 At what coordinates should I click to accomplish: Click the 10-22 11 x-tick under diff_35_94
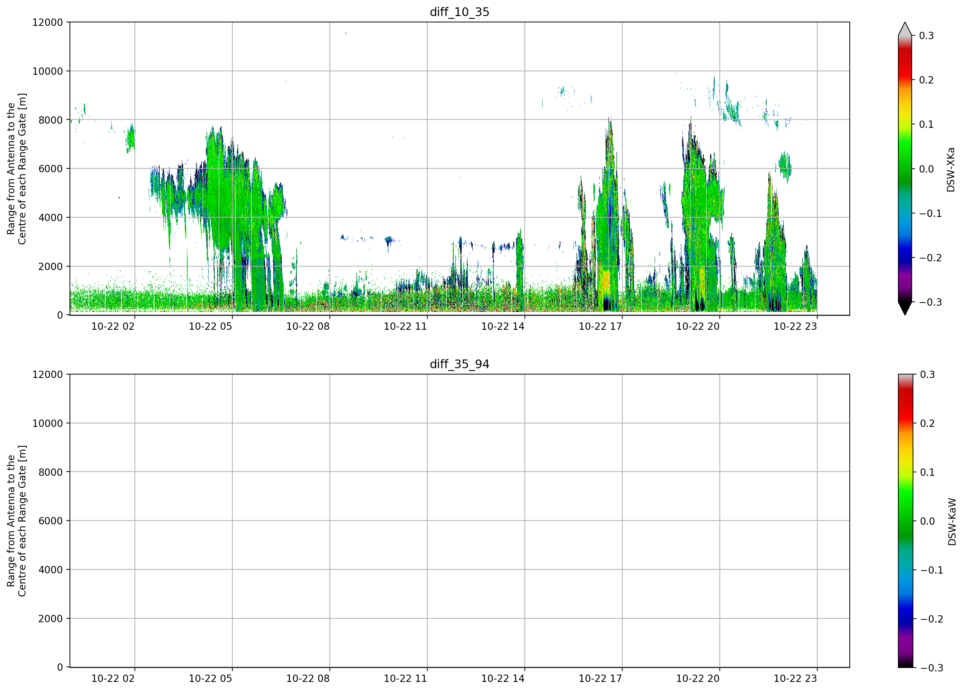point(406,679)
